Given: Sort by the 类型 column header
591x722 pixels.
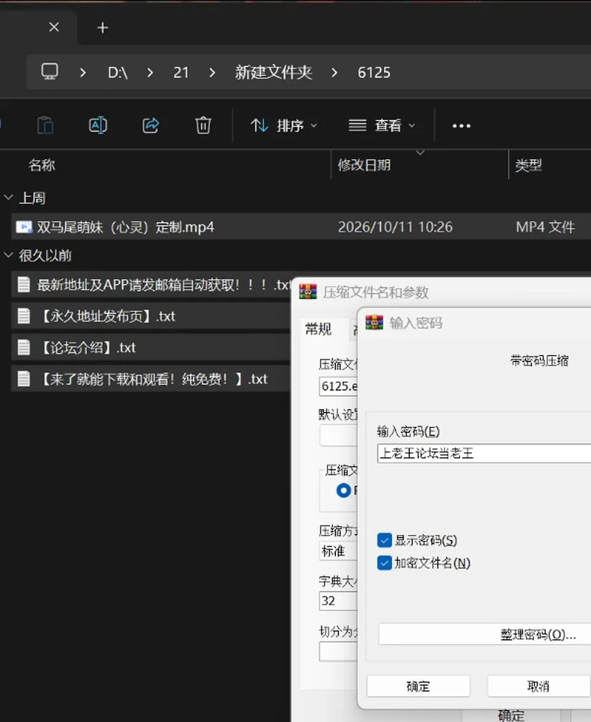Looking at the screenshot, I should coord(528,165).
